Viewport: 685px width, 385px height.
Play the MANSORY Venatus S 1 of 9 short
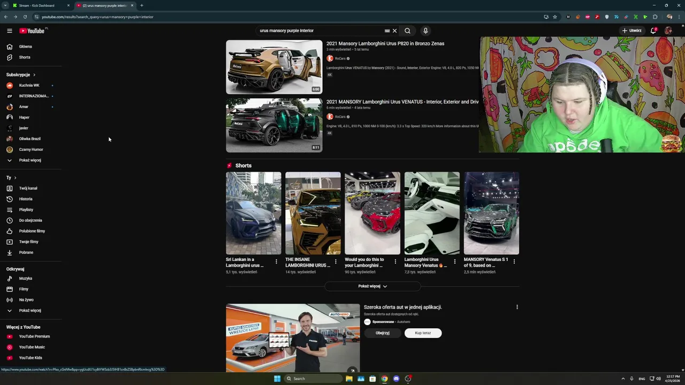(x=491, y=213)
